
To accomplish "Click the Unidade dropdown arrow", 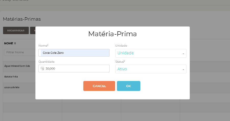I will pos(183,54).
